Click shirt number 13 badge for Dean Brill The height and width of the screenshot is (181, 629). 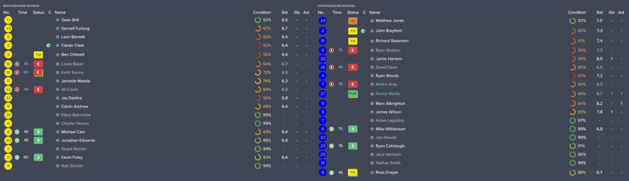8,20
